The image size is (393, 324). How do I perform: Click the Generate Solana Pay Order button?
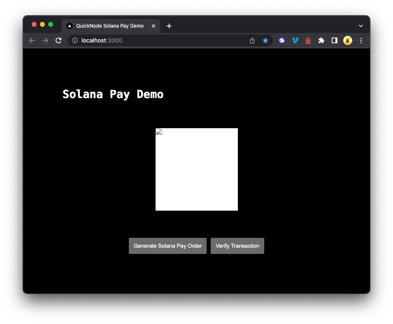pos(167,246)
